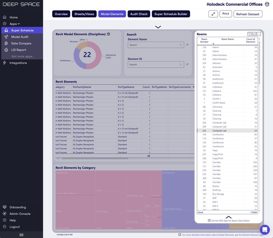This screenshot has height=238, width=273.
Task: Open Onboarding section
Action: pyautogui.click(x=18, y=207)
